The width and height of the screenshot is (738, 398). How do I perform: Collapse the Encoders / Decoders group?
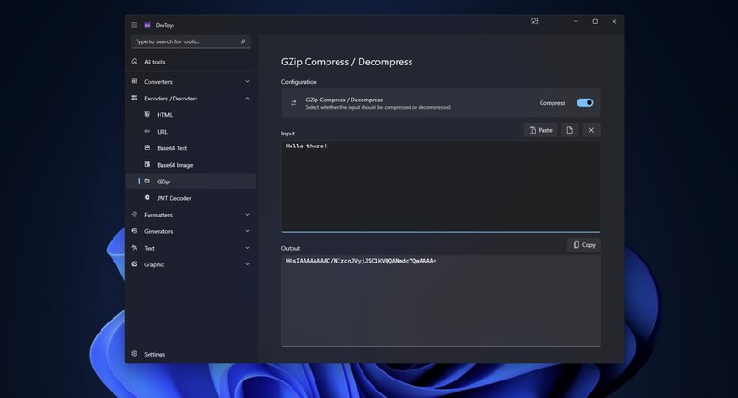point(247,99)
